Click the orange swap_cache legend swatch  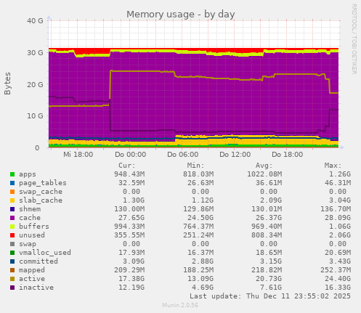tap(12, 192)
